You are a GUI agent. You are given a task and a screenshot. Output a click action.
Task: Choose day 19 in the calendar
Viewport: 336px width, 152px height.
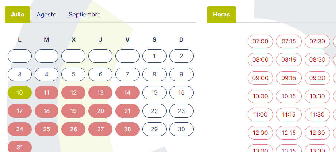click(73, 111)
